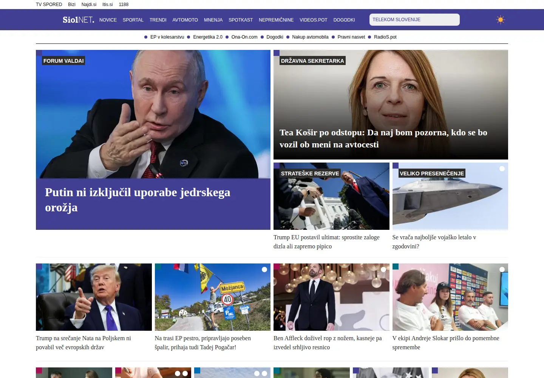Click Trump thumbs-up photo thumbnail
The height and width of the screenshot is (378, 544).
[x=94, y=297]
